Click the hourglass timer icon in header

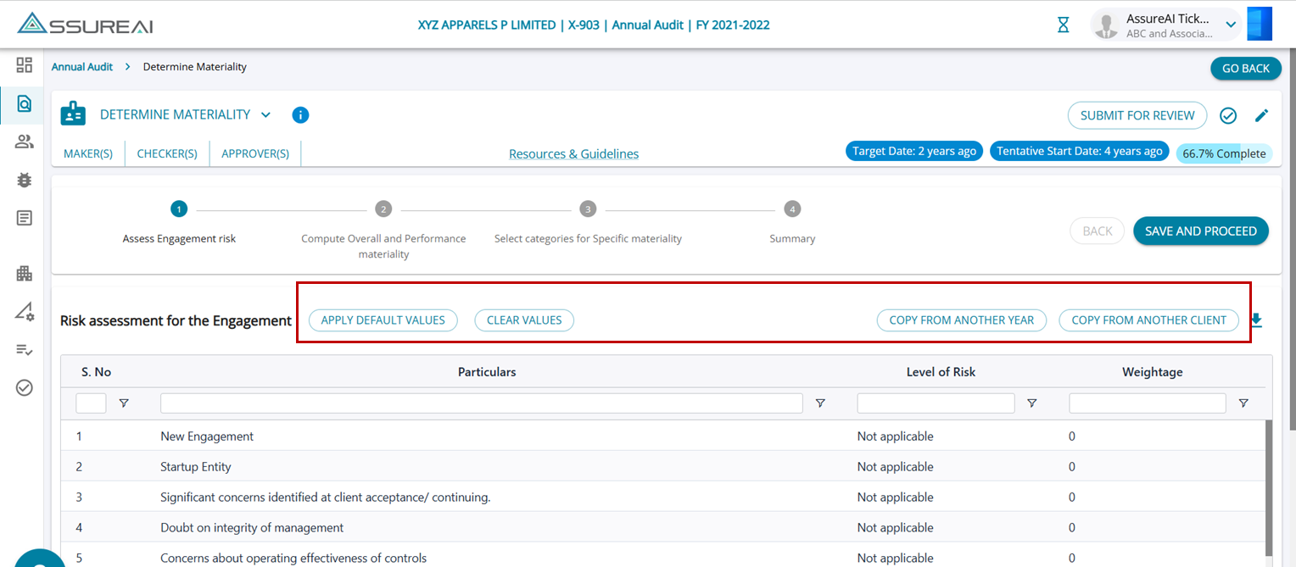coord(1063,25)
